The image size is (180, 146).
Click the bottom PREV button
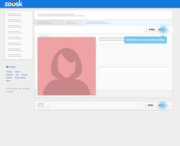tap(149, 105)
